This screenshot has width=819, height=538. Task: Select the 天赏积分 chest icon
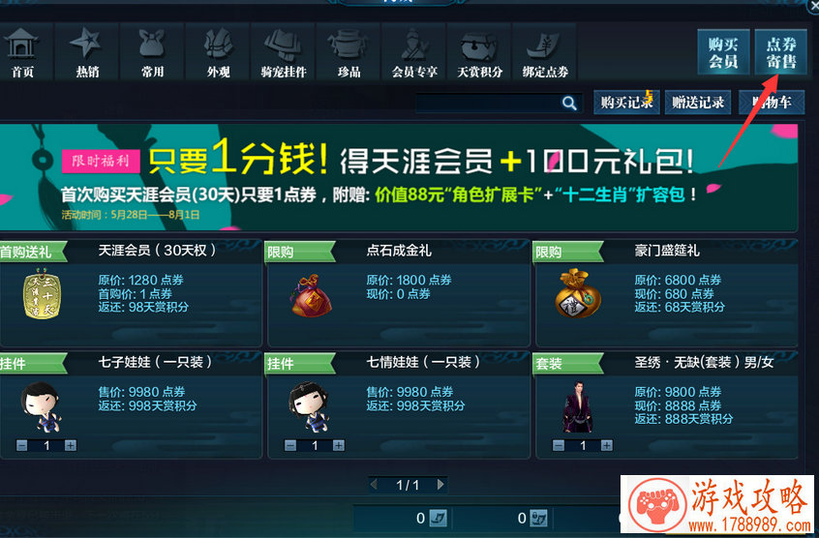479,45
